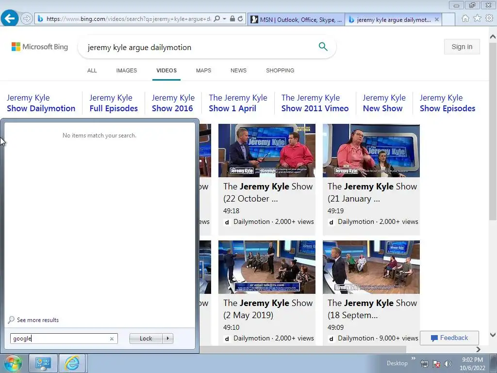Click the Windows Start orb
Image resolution: width=497 pixels, height=373 pixels.
tap(13, 363)
